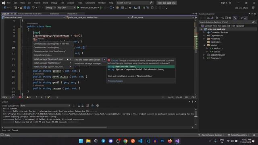258x145 pixels.
Task: Open the Debug configuration dropdown
Action: (x=51, y=8)
